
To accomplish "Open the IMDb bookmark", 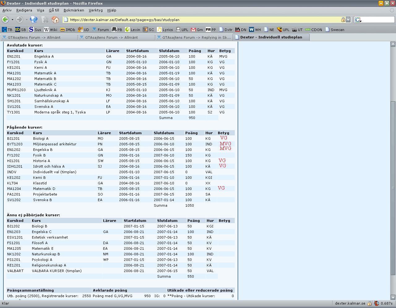I will [x=67, y=30].
